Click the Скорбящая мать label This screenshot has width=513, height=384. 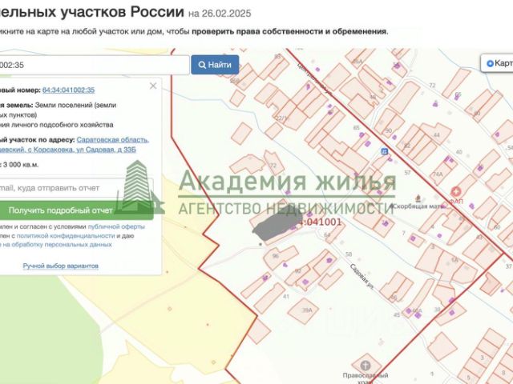click(x=418, y=206)
